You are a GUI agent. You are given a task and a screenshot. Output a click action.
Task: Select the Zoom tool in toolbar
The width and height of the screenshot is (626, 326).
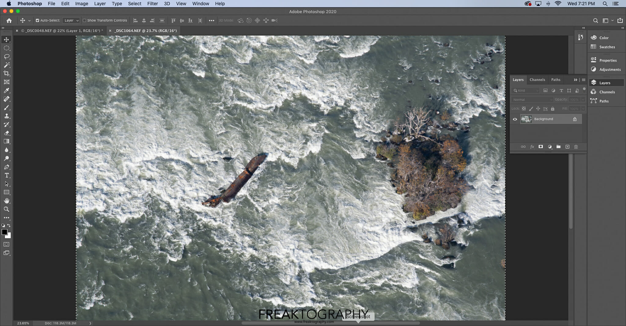point(6,209)
